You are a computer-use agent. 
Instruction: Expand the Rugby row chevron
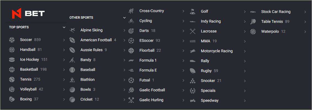click(245, 71)
